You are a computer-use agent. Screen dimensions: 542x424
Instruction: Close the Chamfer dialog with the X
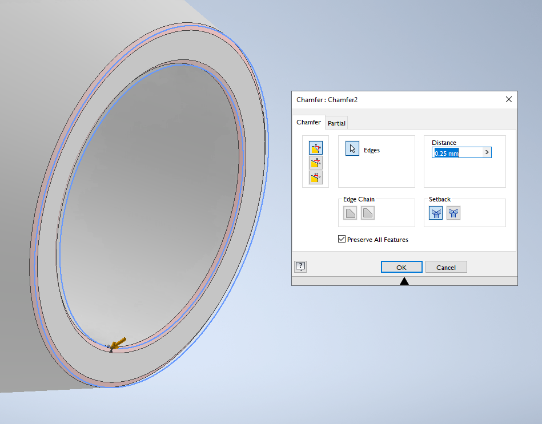pos(508,99)
